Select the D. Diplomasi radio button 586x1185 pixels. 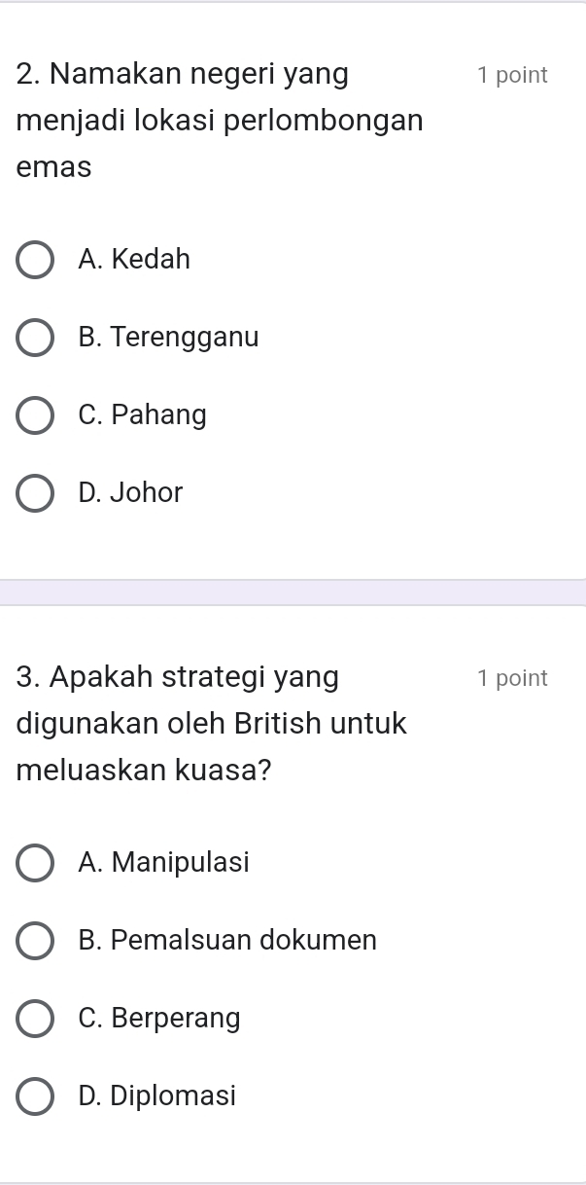point(36,1096)
